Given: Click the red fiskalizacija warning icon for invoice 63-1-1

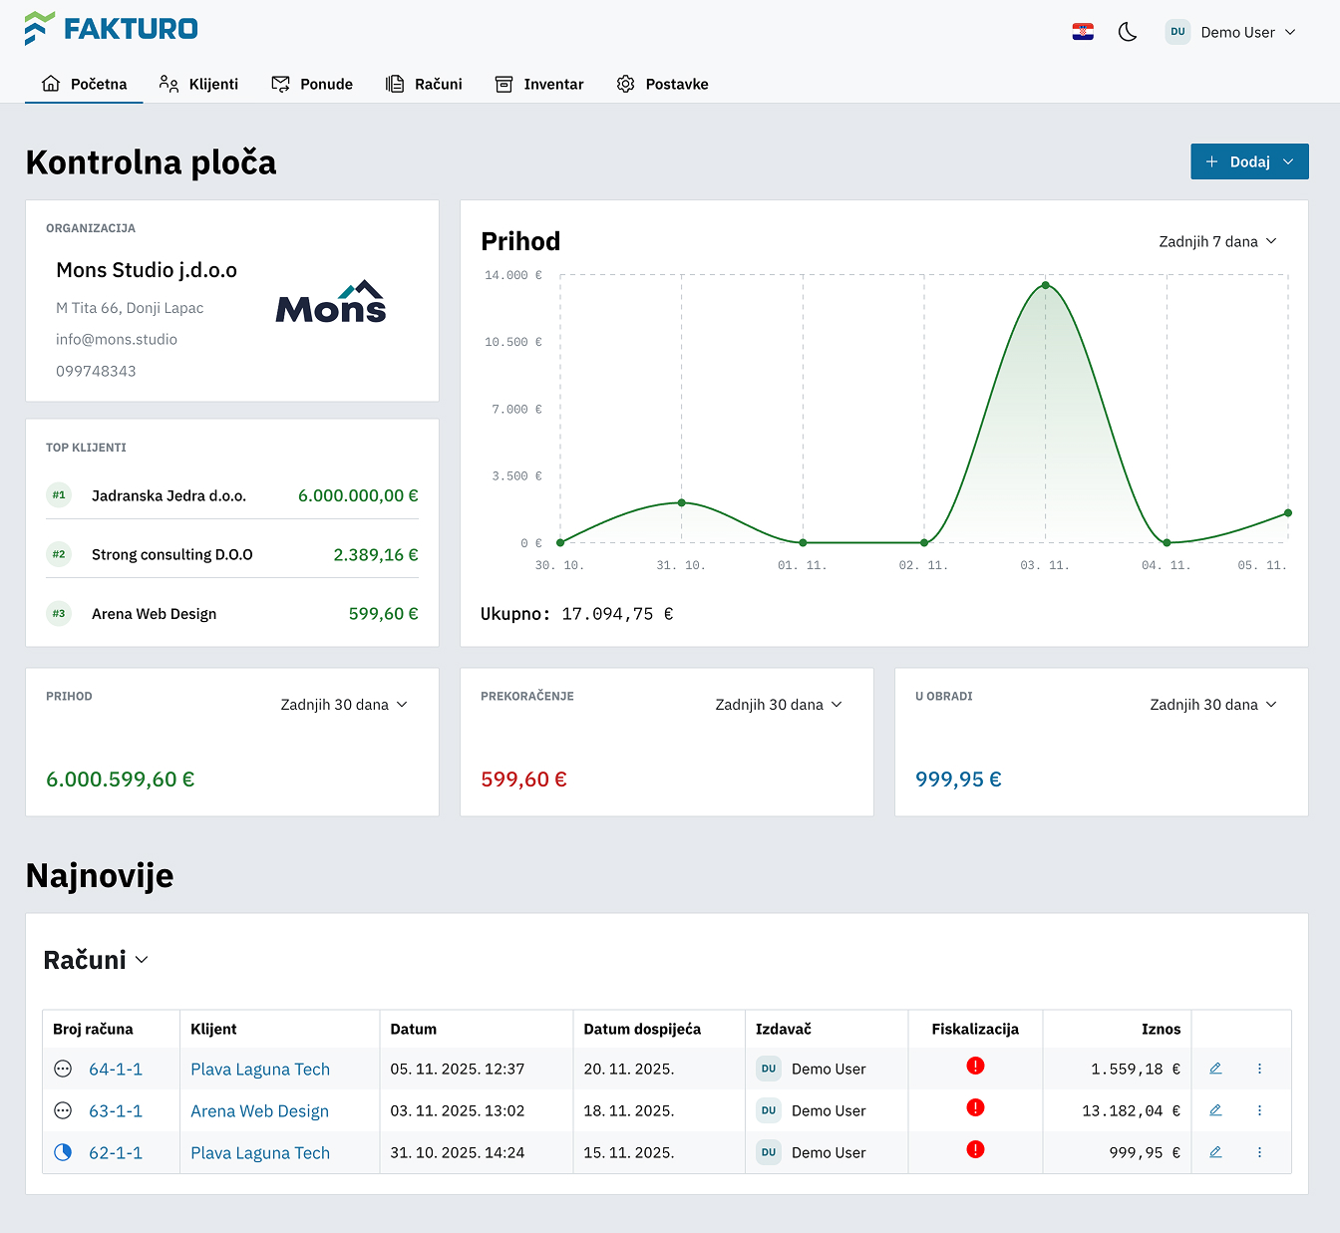Looking at the screenshot, I should pyautogui.click(x=975, y=1107).
